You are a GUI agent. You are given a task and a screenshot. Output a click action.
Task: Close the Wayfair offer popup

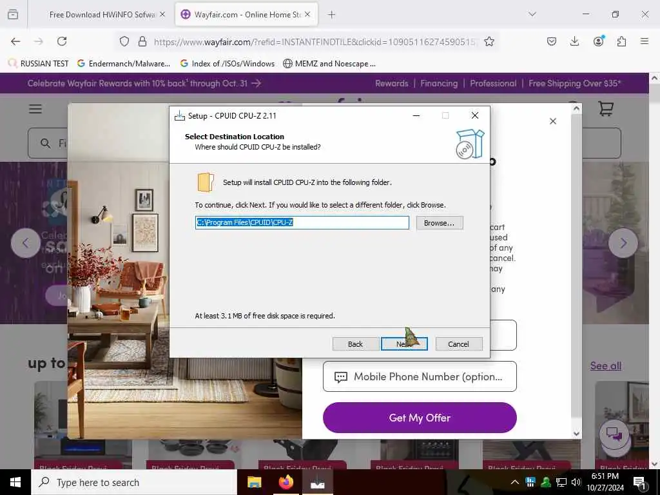[x=553, y=121]
